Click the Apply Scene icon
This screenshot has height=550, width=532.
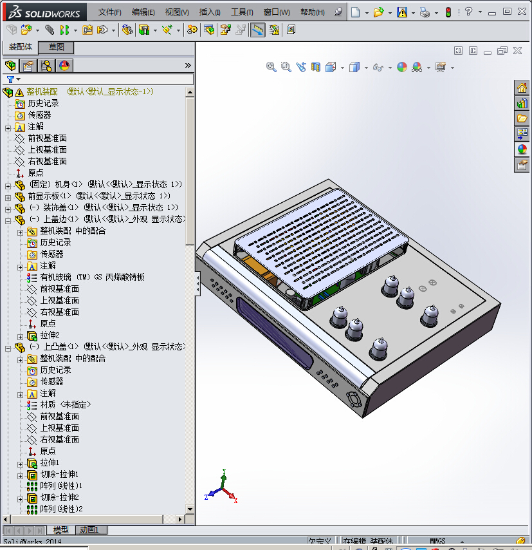417,67
